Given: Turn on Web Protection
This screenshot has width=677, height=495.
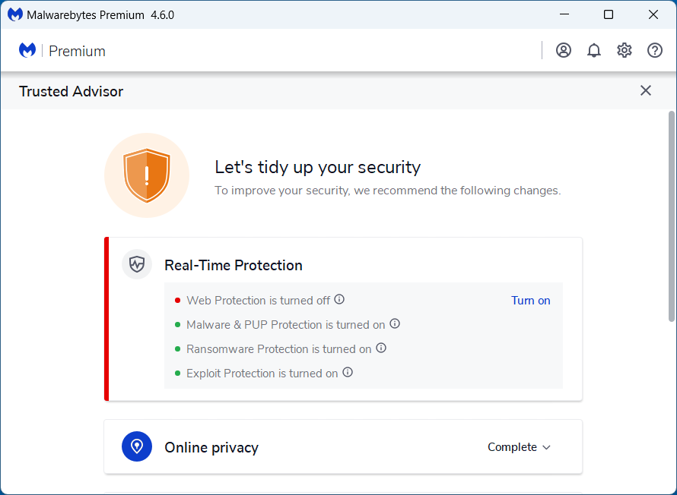Looking at the screenshot, I should 530,301.
